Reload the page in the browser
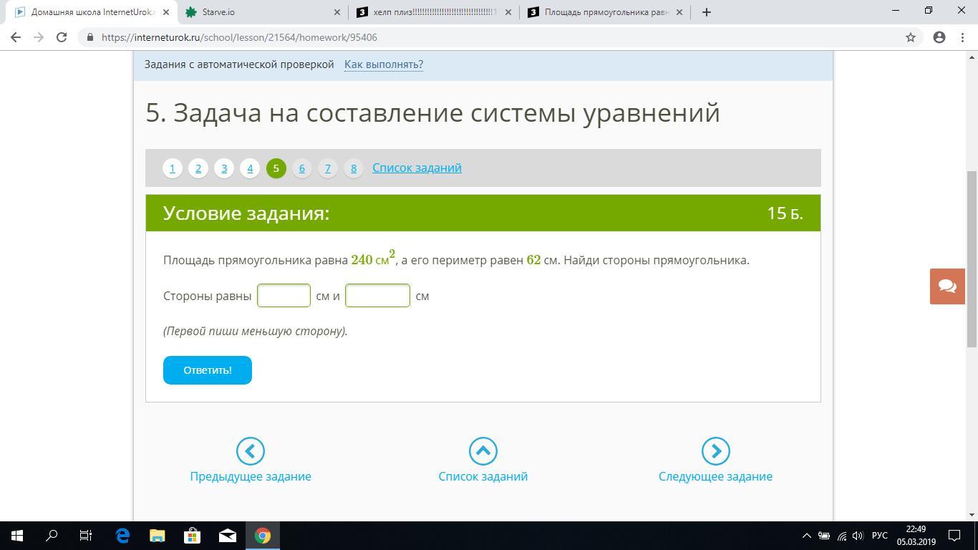Viewport: 978px width, 550px height. 62,37
